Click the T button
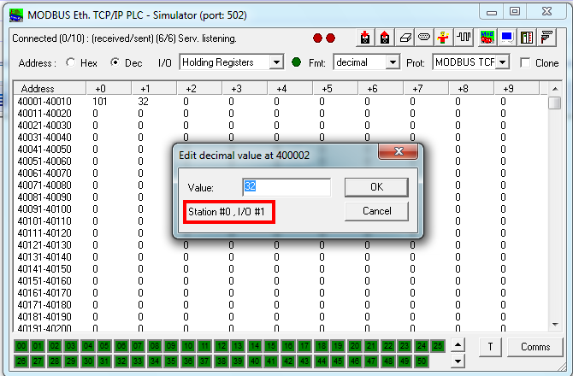The height and width of the screenshot is (376, 573). [490, 347]
